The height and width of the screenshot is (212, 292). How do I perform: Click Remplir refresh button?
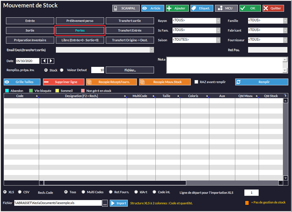click(261, 82)
